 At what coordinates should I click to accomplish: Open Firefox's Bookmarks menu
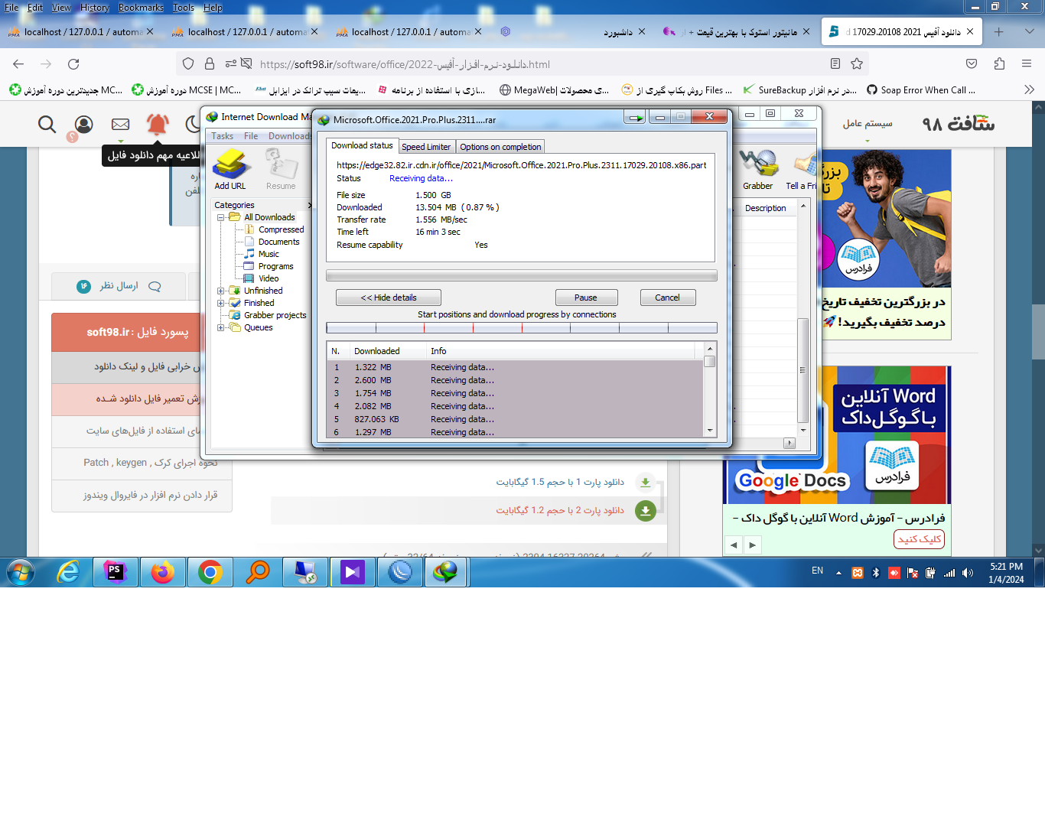tap(141, 8)
